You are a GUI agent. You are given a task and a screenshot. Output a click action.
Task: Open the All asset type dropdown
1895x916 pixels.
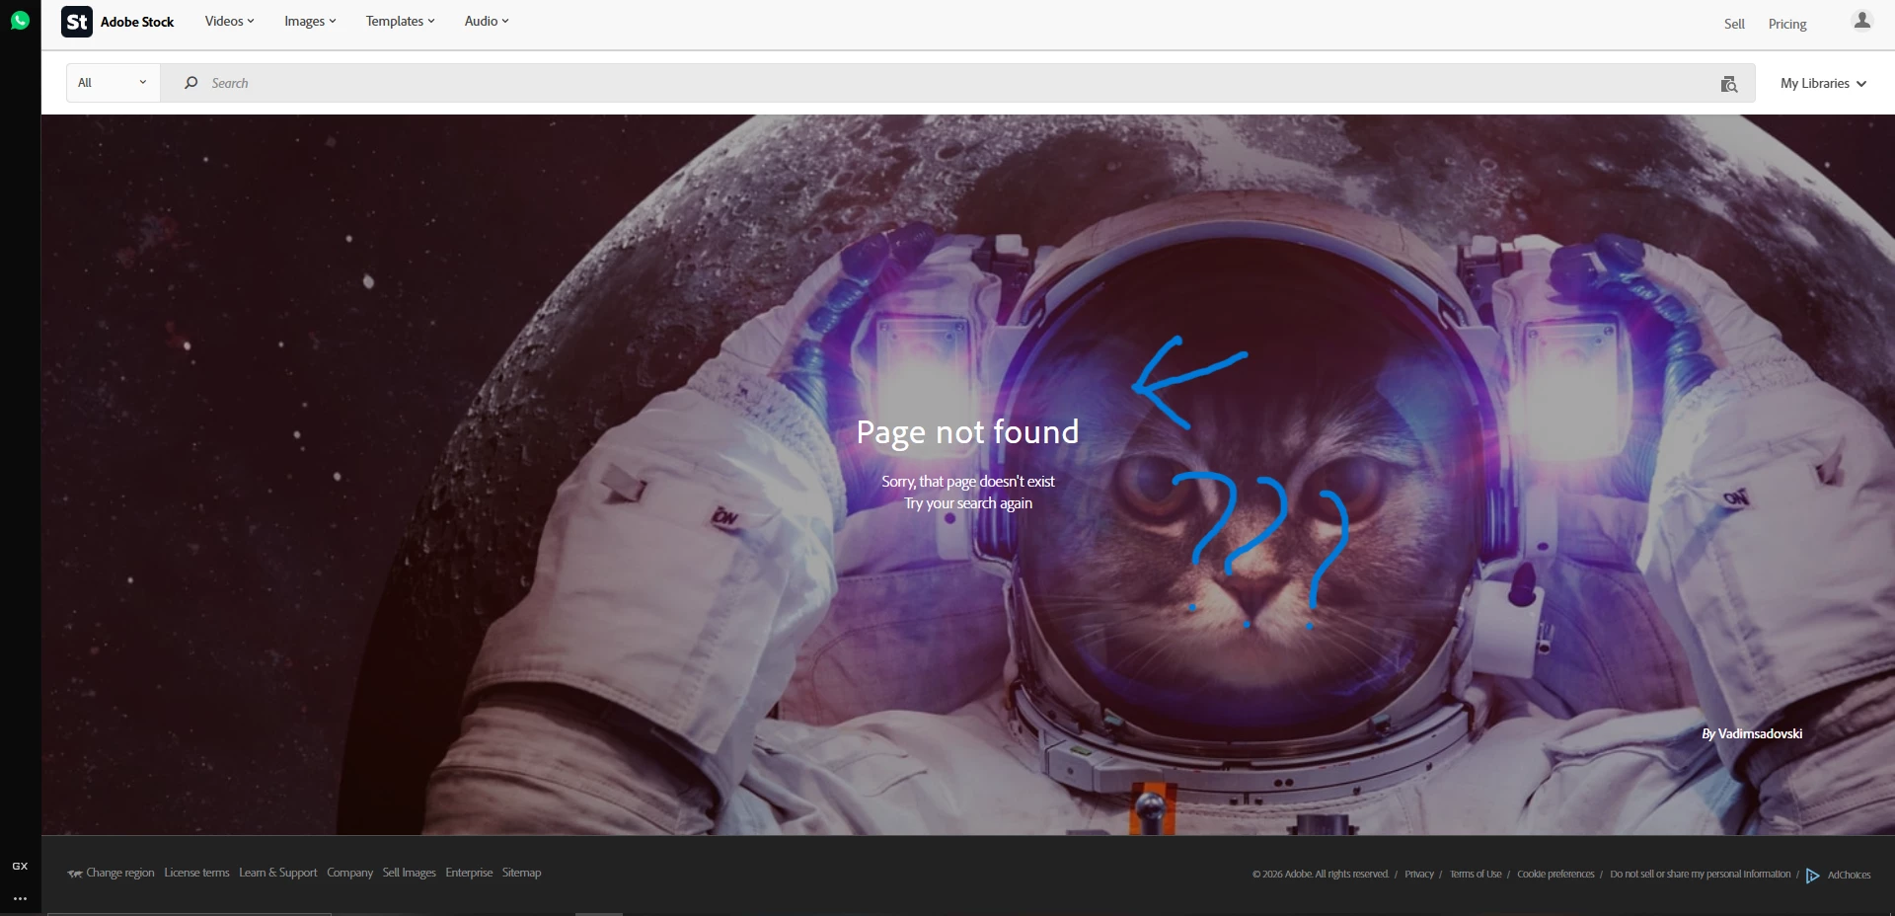coord(113,83)
